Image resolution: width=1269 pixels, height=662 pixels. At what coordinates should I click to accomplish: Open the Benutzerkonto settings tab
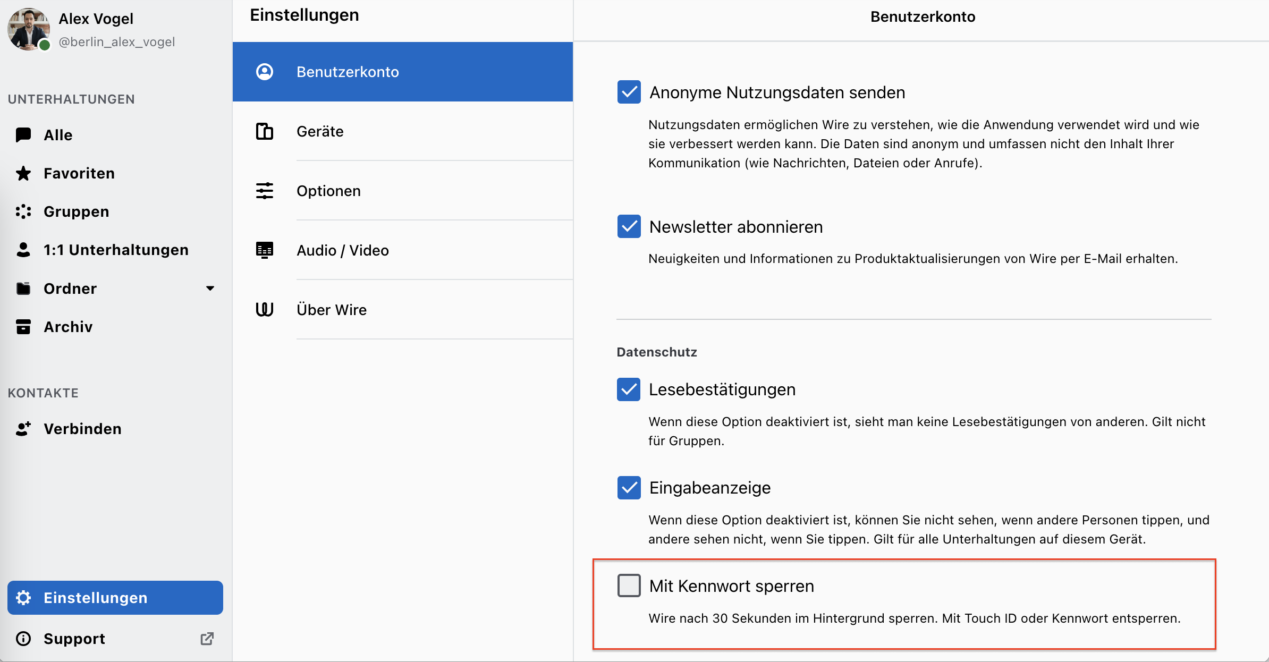pyautogui.click(x=403, y=72)
